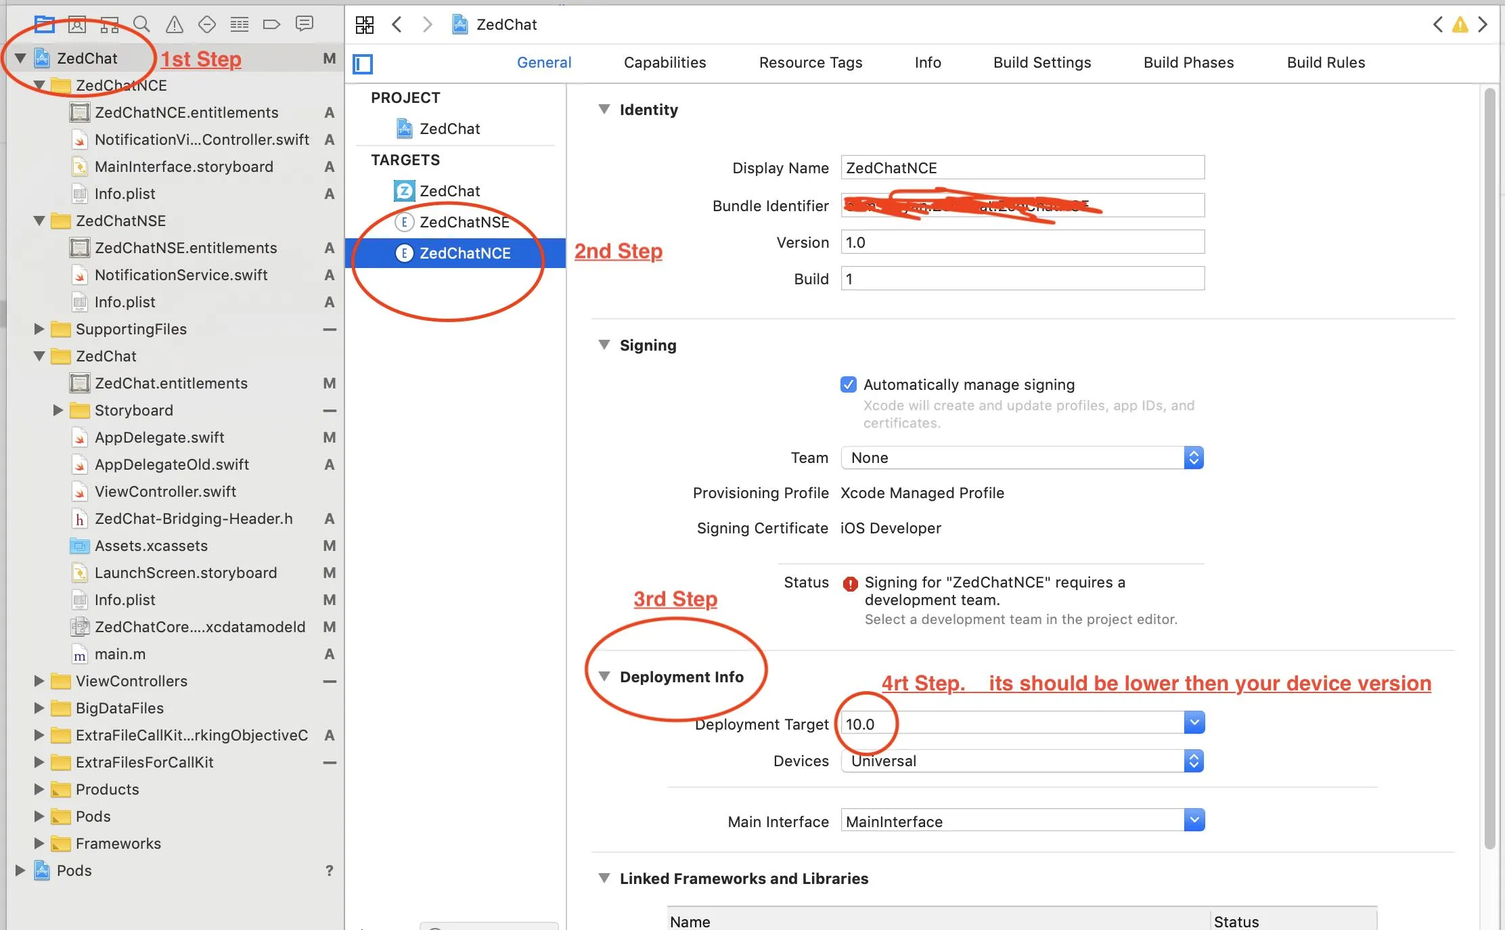
Task: Go back with the left chevron
Action: click(397, 25)
